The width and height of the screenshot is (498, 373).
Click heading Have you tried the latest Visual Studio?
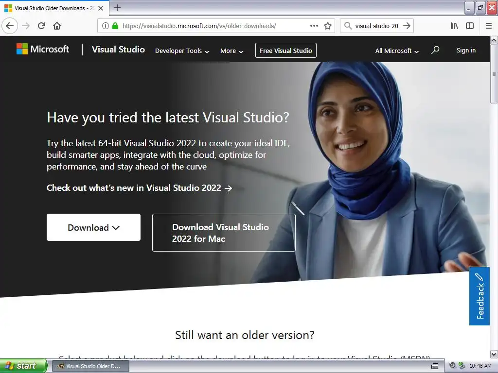click(x=168, y=118)
